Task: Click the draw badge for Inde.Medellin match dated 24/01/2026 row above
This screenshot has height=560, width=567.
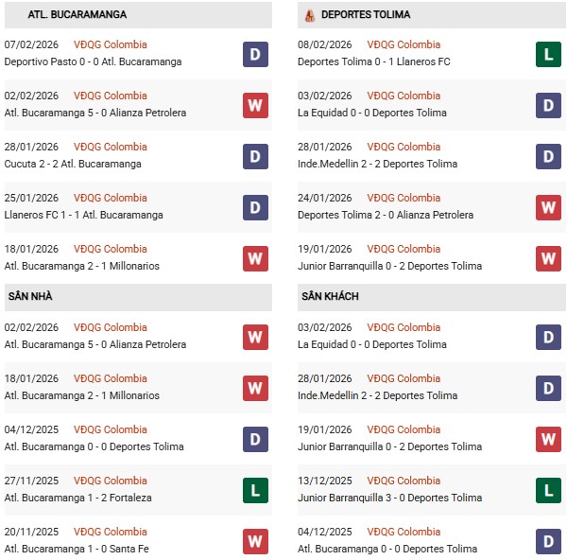Action: pos(548,156)
